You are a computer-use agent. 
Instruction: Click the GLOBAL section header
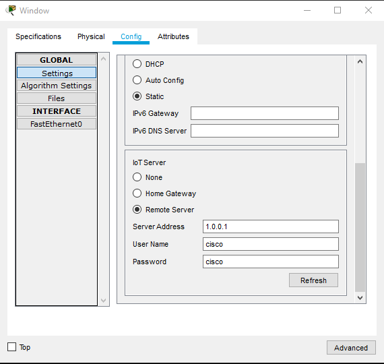[x=57, y=60]
